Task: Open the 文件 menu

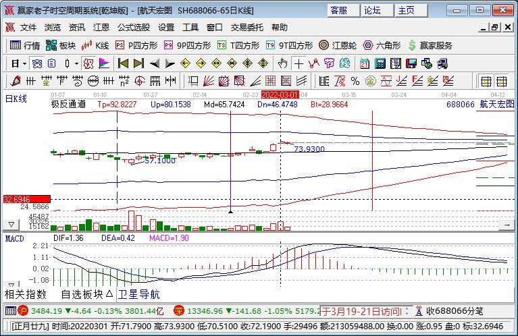Action: (x=28, y=27)
